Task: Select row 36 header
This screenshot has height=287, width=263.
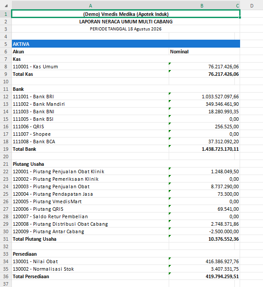Action: 6,276
